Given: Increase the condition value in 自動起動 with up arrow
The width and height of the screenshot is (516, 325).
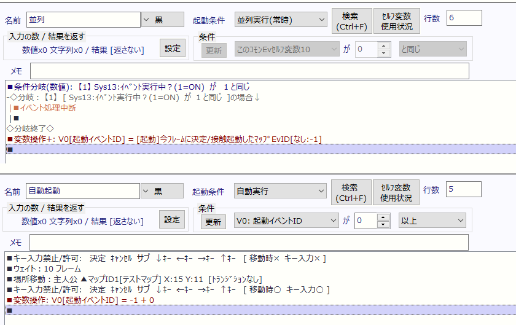Looking at the screenshot, I should point(384,217).
